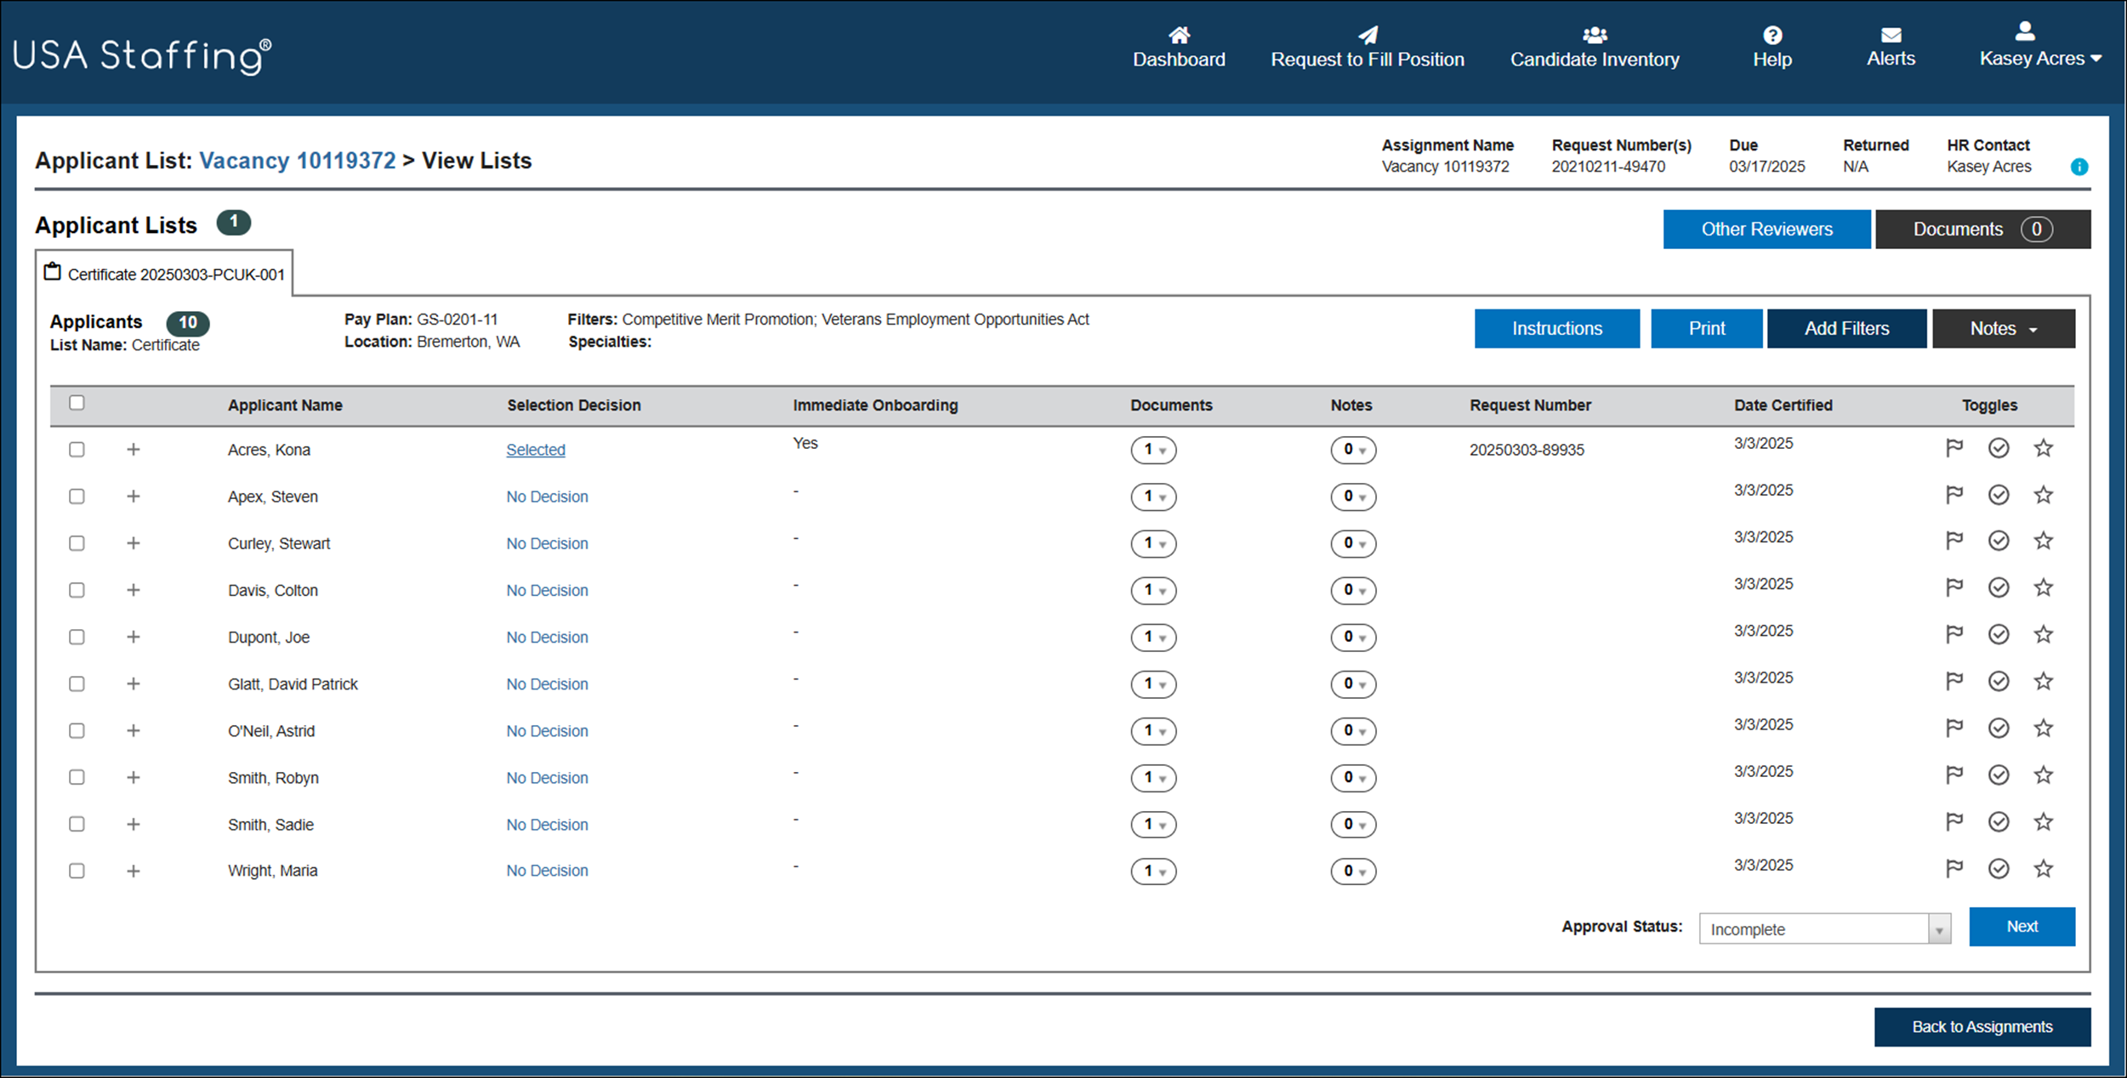Viewport: 2127px width, 1078px height.
Task: Open the Documents count dropdown for Acres, Kona
Action: click(1154, 450)
